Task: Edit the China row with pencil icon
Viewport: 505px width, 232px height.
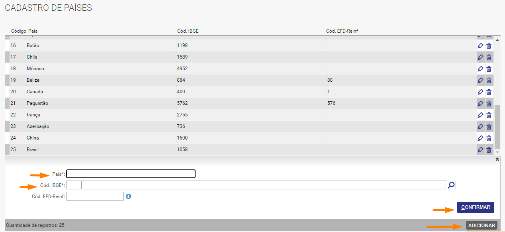Action: tap(480, 138)
